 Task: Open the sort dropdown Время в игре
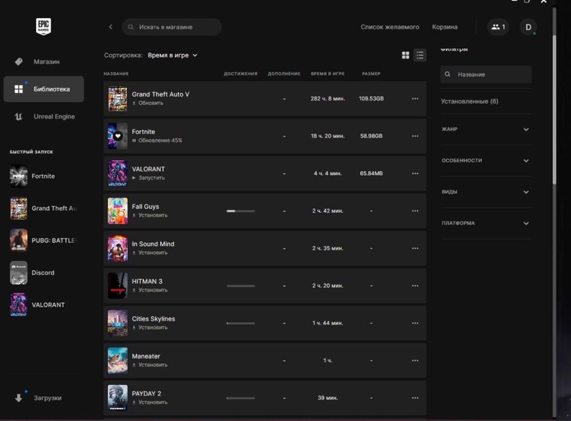173,55
